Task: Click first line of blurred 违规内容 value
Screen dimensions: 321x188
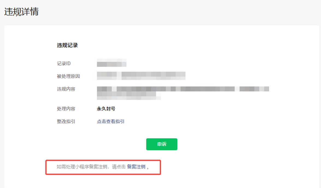Action: click(183, 89)
